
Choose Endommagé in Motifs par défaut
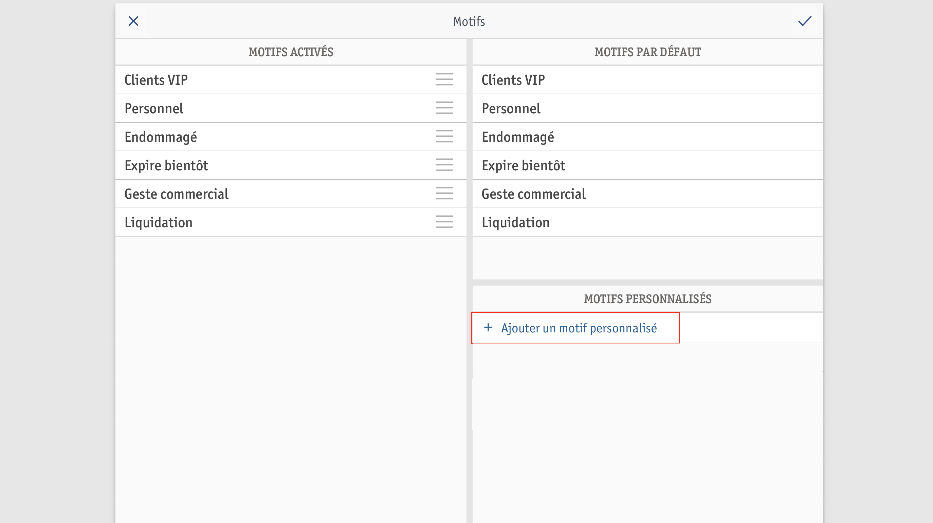pyautogui.click(x=647, y=137)
